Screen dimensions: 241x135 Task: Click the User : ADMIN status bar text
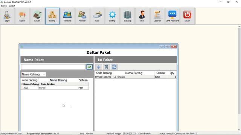pos(86,133)
